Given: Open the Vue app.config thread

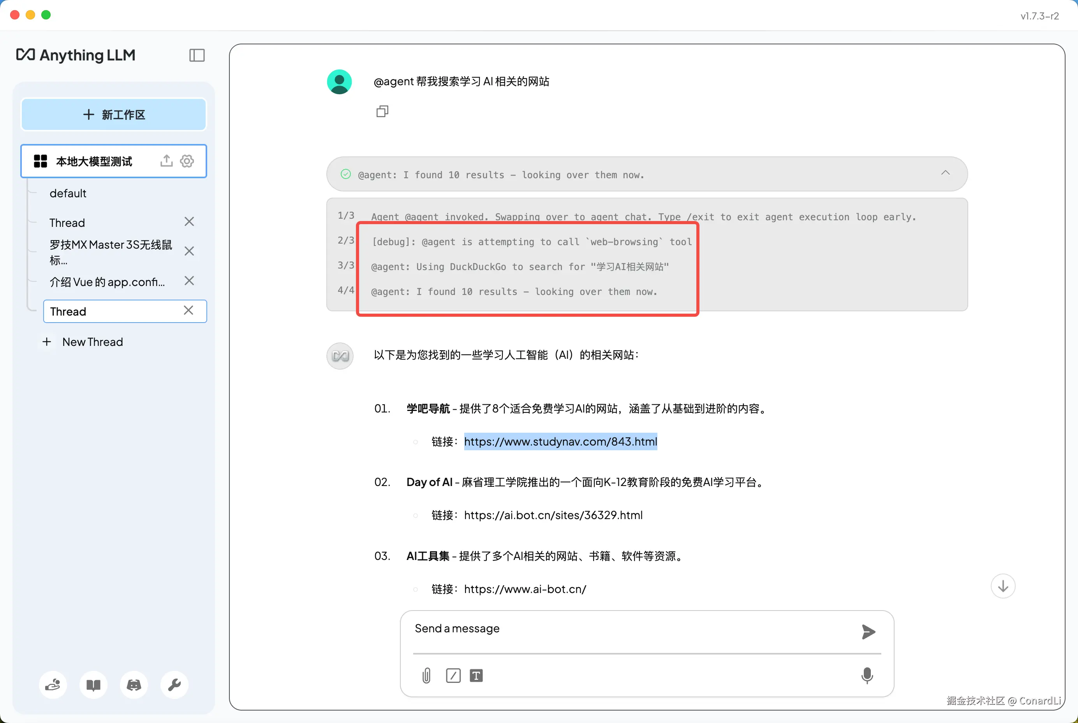Looking at the screenshot, I should click(x=107, y=282).
